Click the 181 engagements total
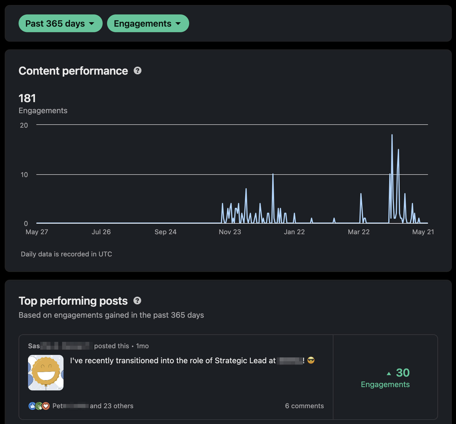The width and height of the screenshot is (456, 424). tap(27, 98)
